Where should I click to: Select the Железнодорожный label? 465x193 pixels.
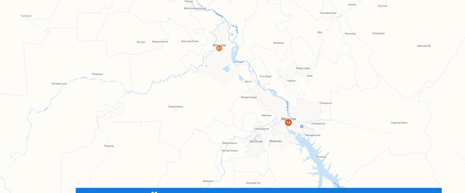pyautogui.click(x=195, y=8)
